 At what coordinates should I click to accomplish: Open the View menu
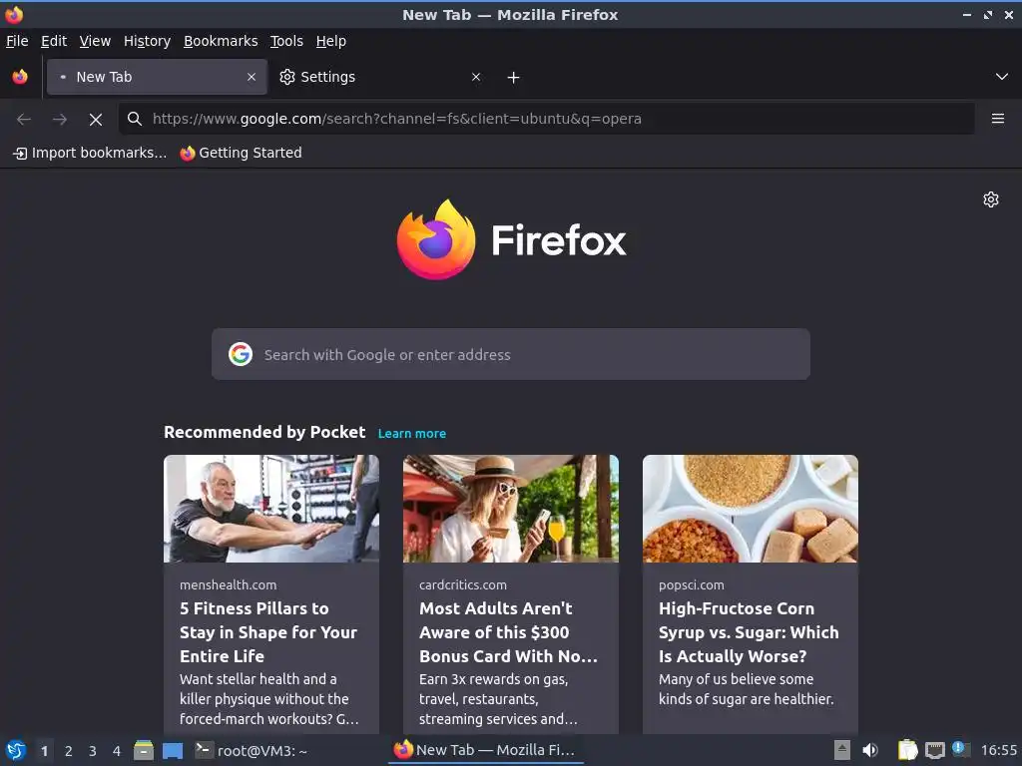[x=95, y=41]
